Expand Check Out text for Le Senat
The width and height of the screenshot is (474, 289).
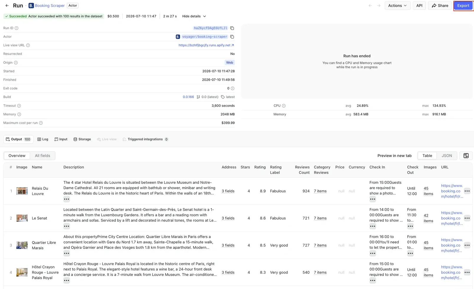pos(410,226)
